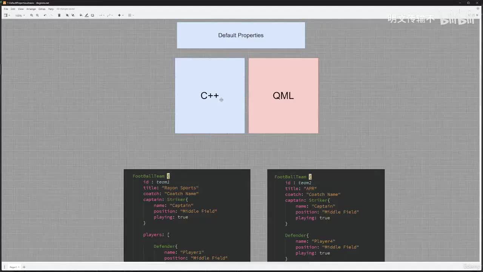Open the Connection arrow style dropdown

(102, 15)
